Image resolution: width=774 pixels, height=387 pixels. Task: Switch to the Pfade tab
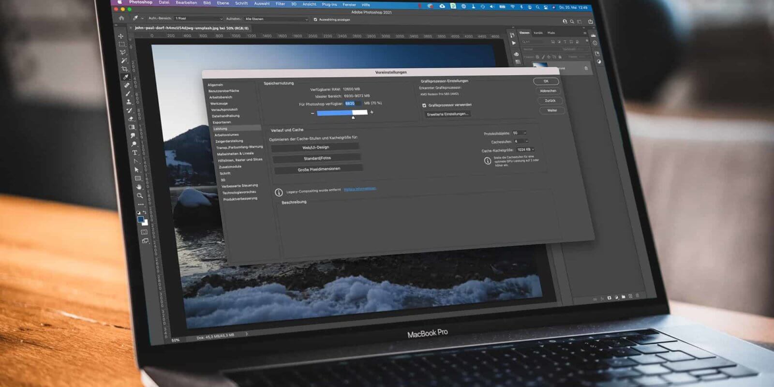coord(551,33)
